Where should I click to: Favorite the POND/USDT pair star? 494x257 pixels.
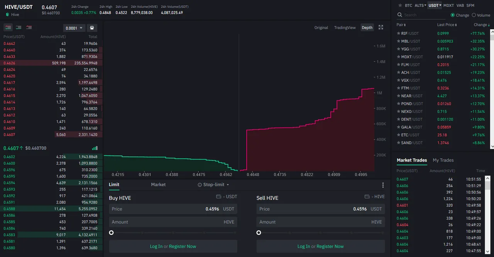click(398, 104)
